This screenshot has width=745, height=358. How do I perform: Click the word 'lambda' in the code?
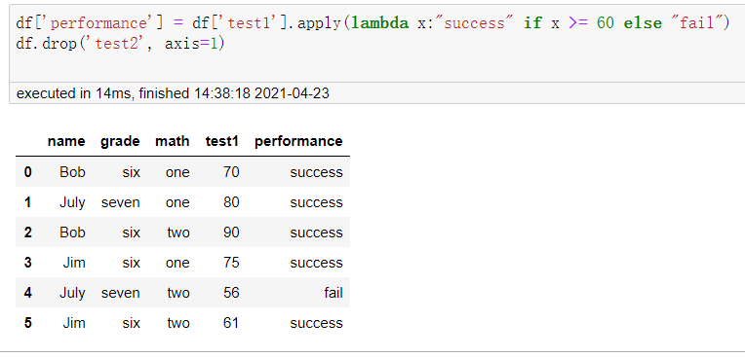pyautogui.click(x=380, y=22)
